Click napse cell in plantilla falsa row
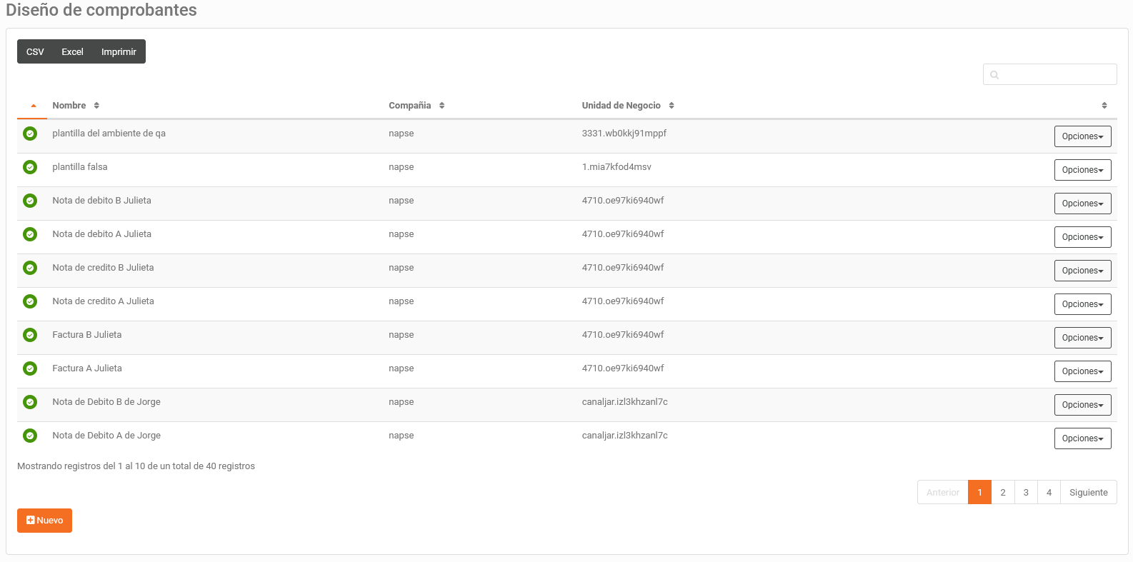 tap(401, 167)
